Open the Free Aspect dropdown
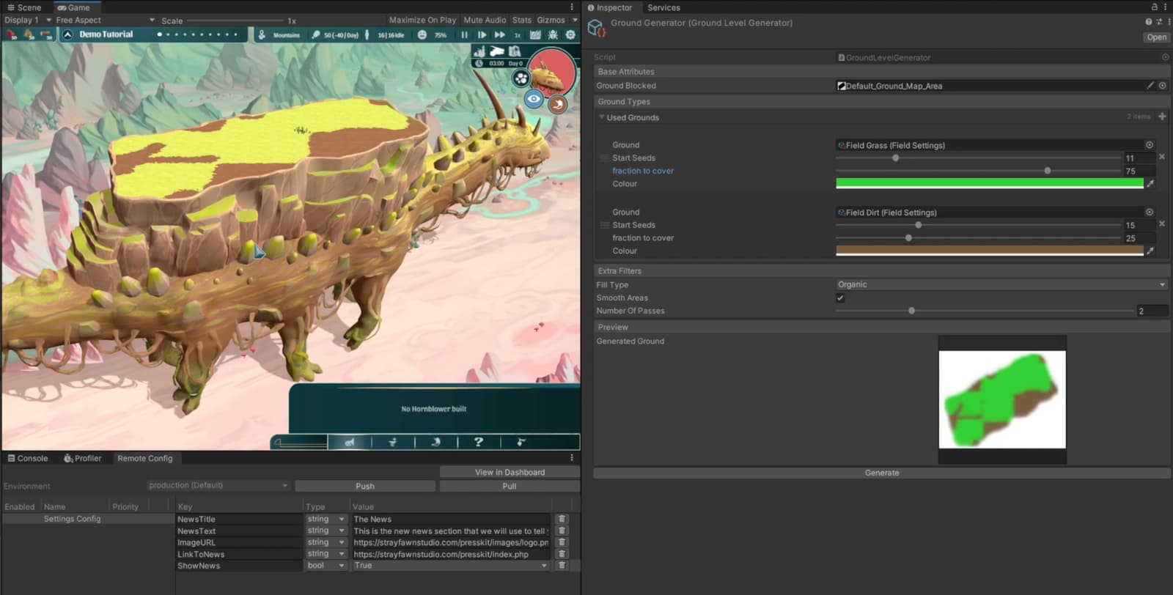Screen dimensions: 1173x595 click(106, 20)
